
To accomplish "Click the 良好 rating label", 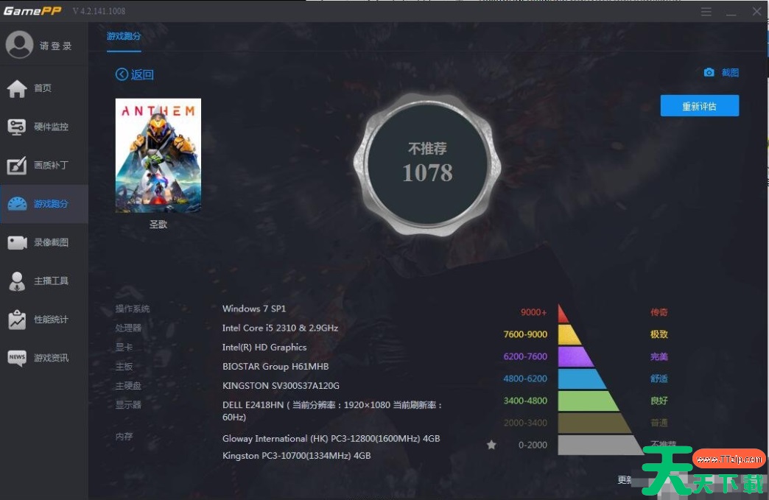I will (659, 401).
